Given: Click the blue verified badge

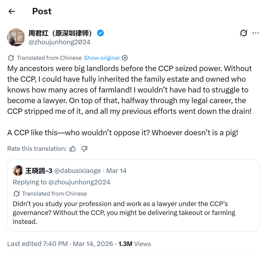Looking at the screenshot, I should tap(100, 33).
